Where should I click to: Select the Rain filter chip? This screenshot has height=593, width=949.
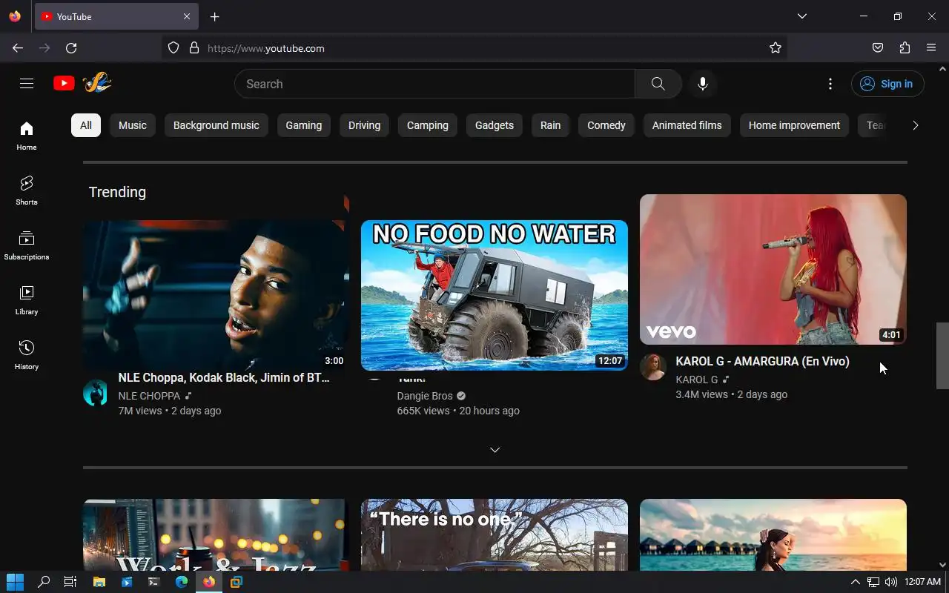coord(550,125)
